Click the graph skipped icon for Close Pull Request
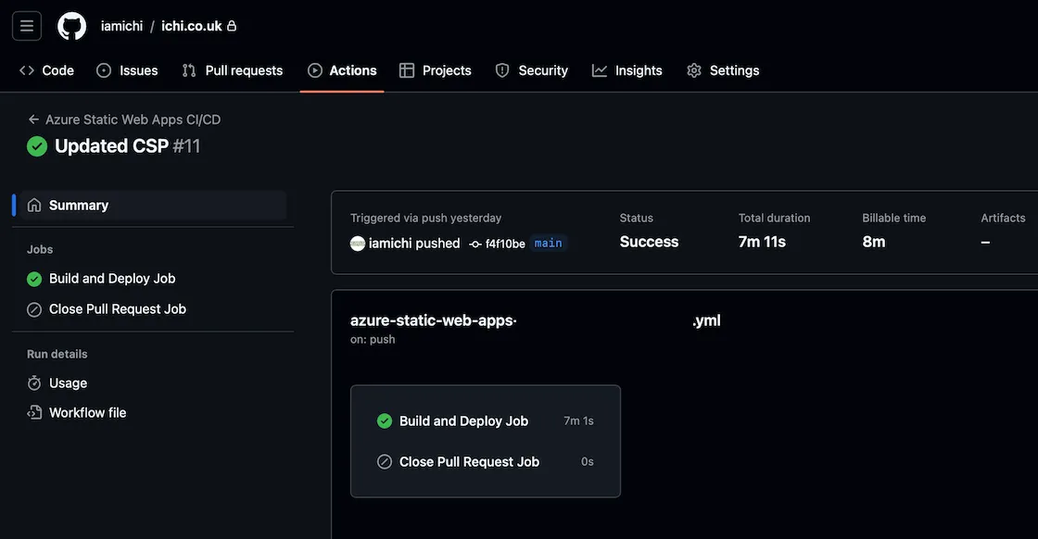This screenshot has width=1038, height=539. (385, 461)
